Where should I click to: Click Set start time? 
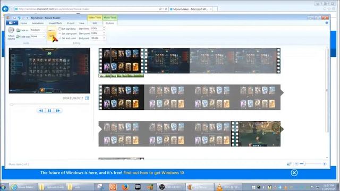(67, 29)
